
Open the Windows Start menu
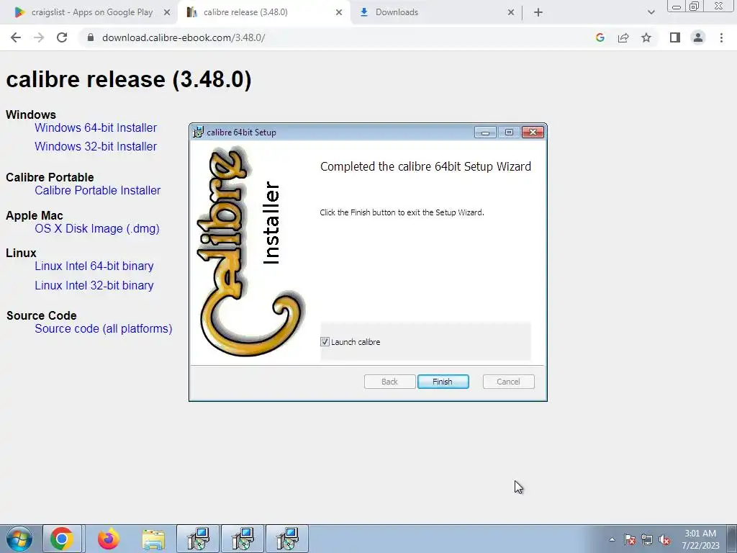19,539
